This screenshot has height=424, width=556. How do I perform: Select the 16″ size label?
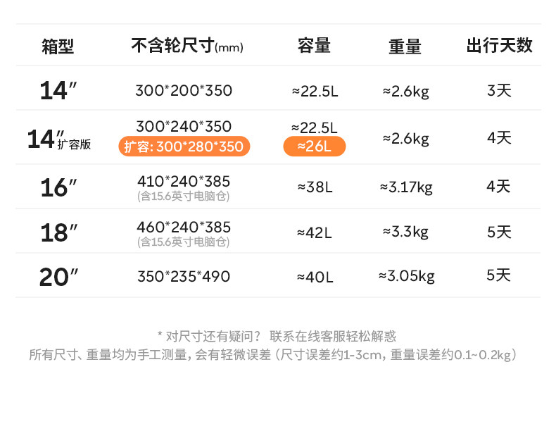point(58,187)
